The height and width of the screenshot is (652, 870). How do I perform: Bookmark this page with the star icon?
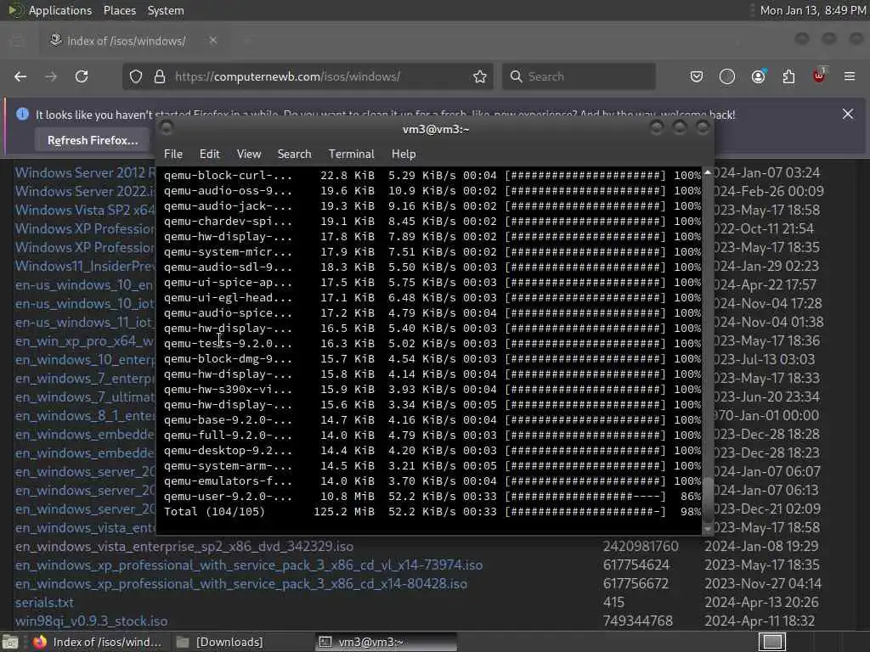(x=480, y=76)
